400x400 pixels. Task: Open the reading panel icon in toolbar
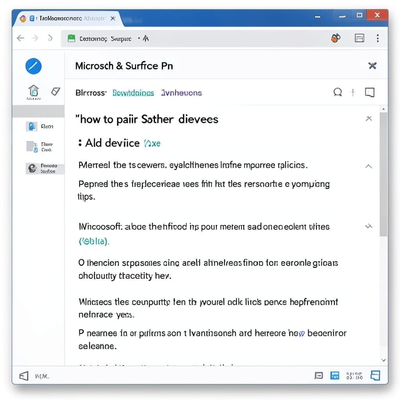(x=359, y=38)
